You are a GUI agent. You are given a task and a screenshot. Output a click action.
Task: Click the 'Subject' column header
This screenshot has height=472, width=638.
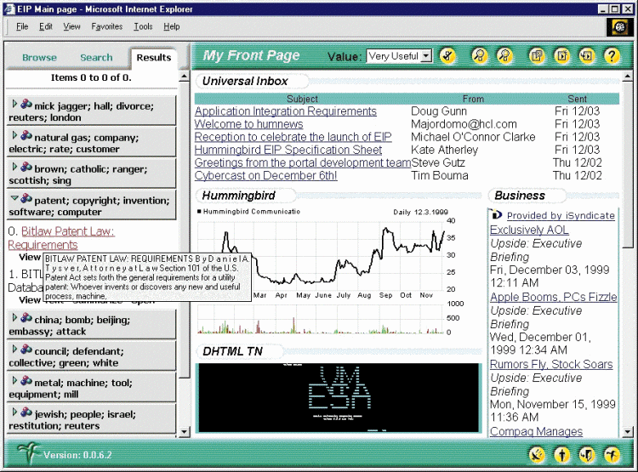point(302,99)
